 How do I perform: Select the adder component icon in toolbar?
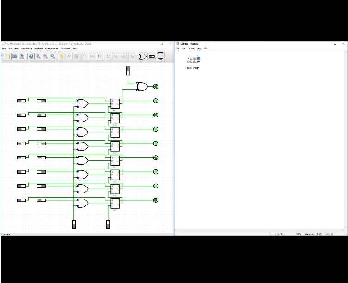pyautogui.click(x=160, y=56)
